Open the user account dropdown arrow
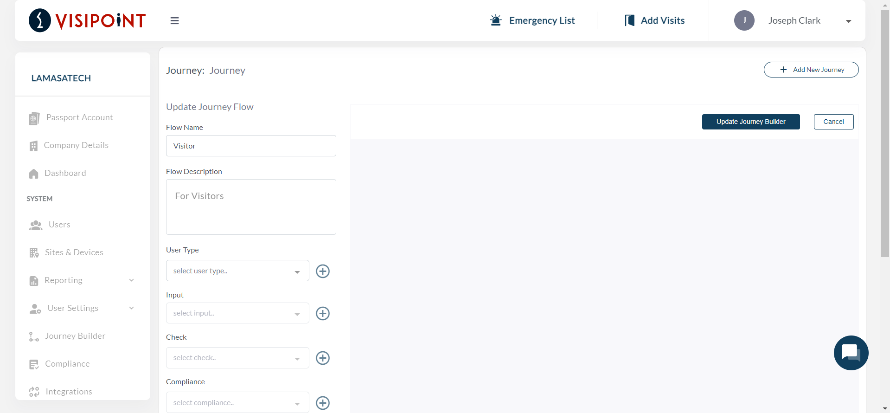The image size is (890, 413). tap(848, 21)
